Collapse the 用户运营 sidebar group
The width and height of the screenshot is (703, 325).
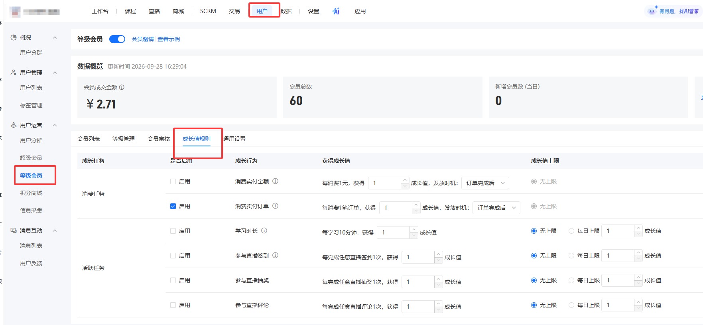point(55,125)
